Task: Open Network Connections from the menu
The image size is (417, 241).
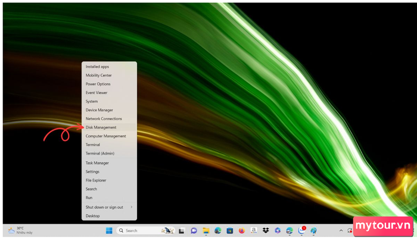Action: pyautogui.click(x=104, y=118)
